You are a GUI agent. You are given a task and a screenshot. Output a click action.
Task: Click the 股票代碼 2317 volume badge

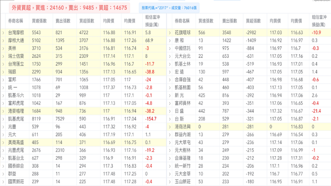tap(169, 8)
